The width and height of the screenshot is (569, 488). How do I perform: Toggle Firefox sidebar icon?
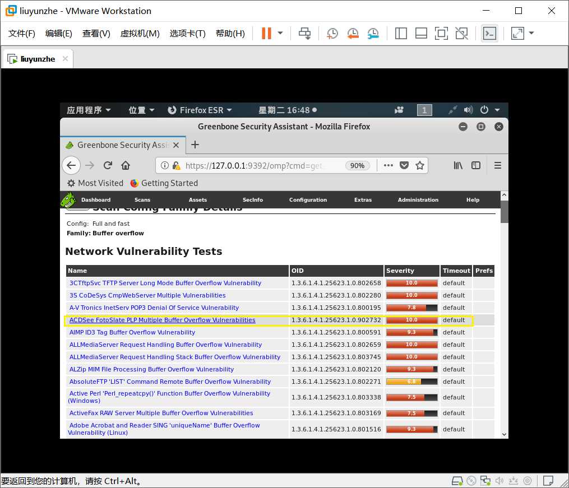[476, 165]
